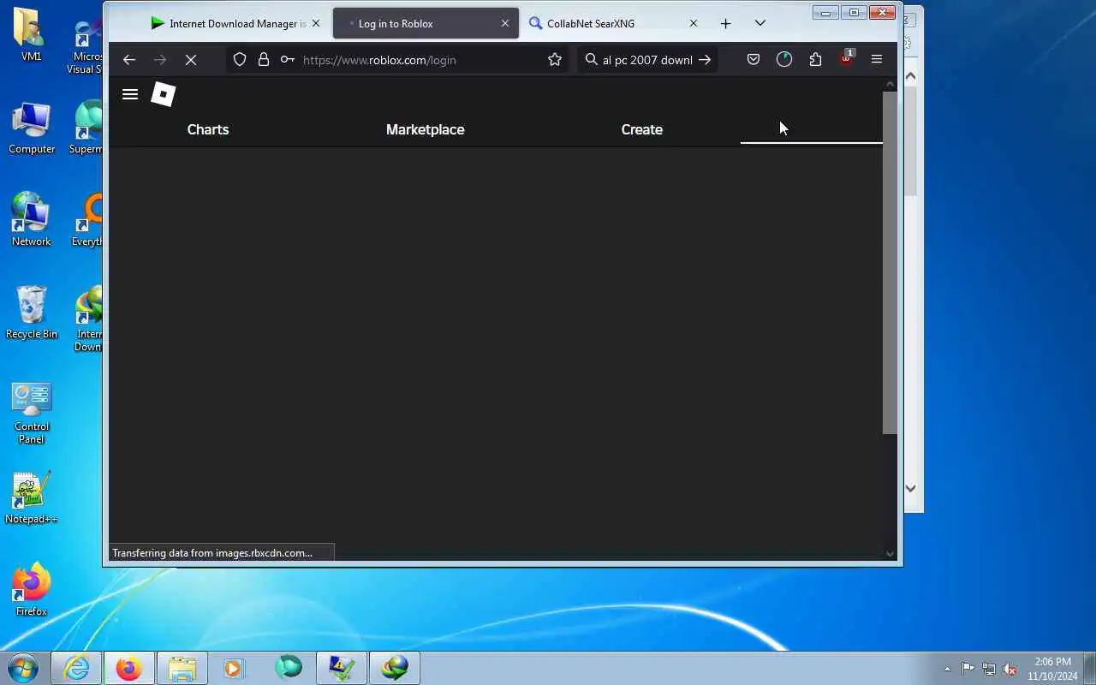
Task: Open the Network desktop icon
Action: pyautogui.click(x=32, y=220)
